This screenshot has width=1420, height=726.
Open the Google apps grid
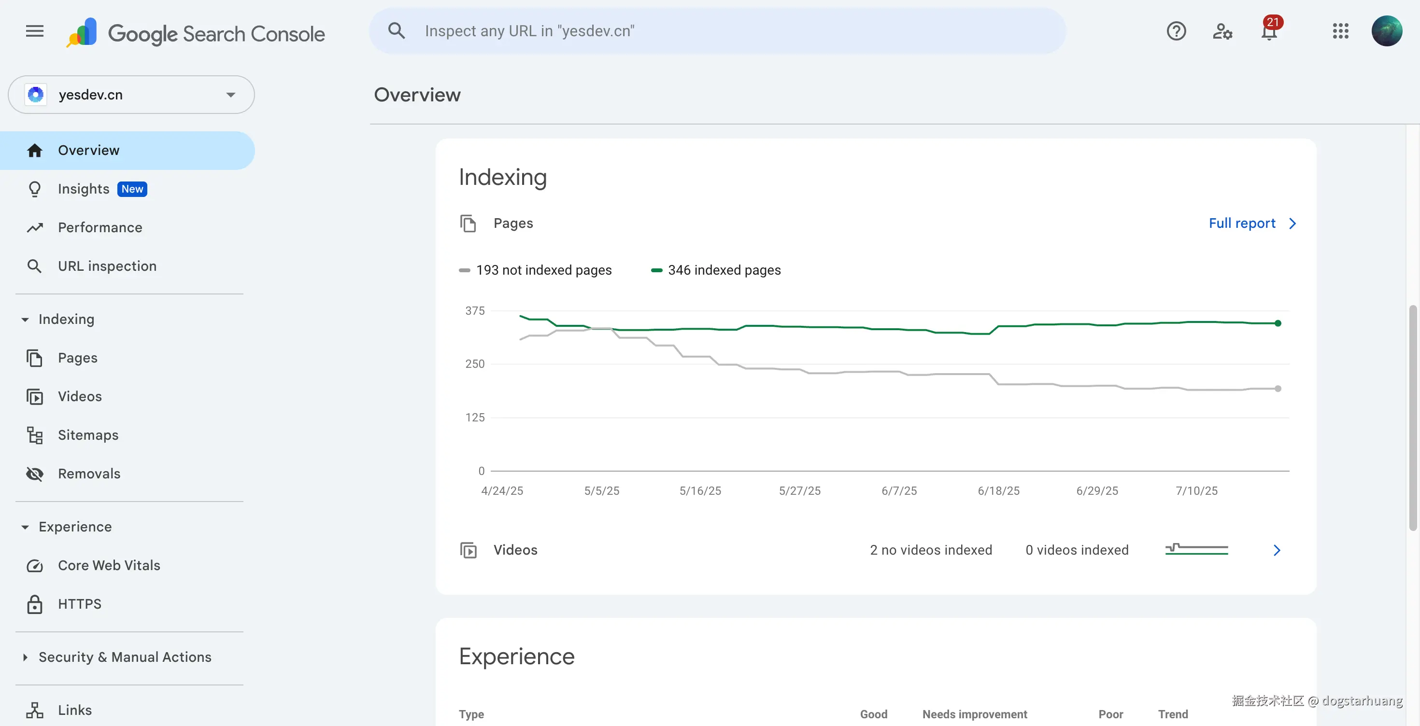click(x=1340, y=31)
